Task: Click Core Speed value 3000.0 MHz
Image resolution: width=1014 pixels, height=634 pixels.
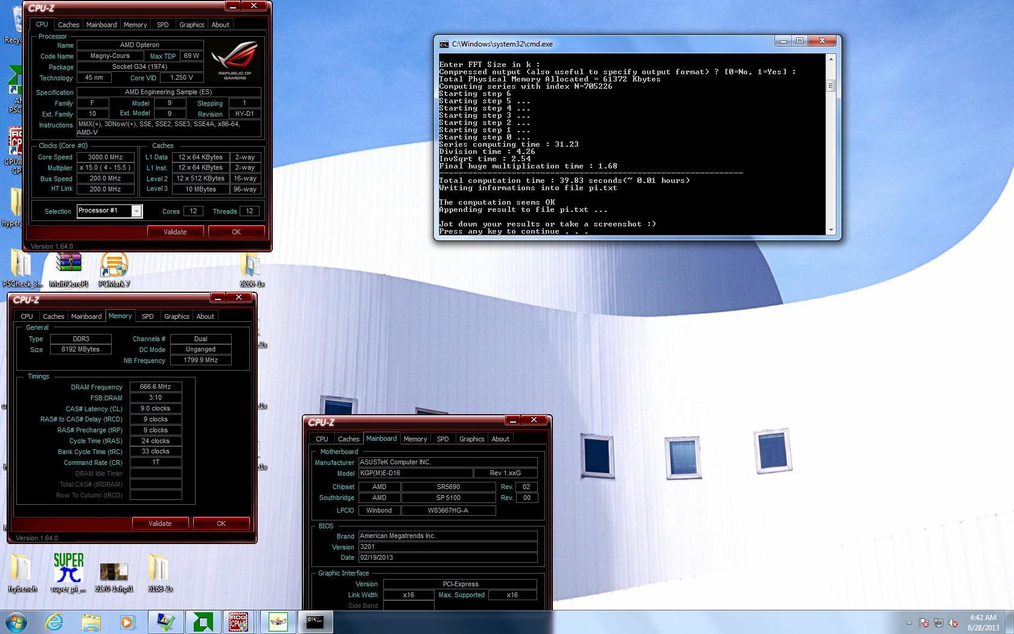Action: 105,157
